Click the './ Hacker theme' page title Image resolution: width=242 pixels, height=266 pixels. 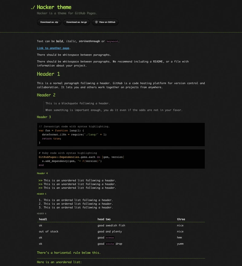point(51,7)
